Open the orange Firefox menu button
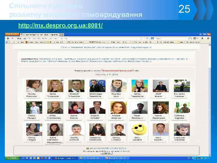 click(12, 34)
